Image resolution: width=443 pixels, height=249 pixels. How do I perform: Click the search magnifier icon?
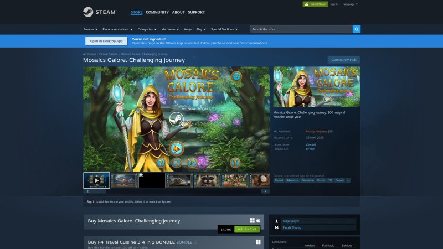(357, 29)
